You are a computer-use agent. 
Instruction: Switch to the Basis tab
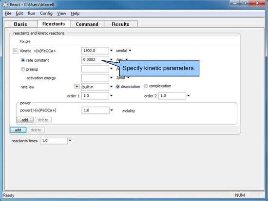click(x=20, y=24)
